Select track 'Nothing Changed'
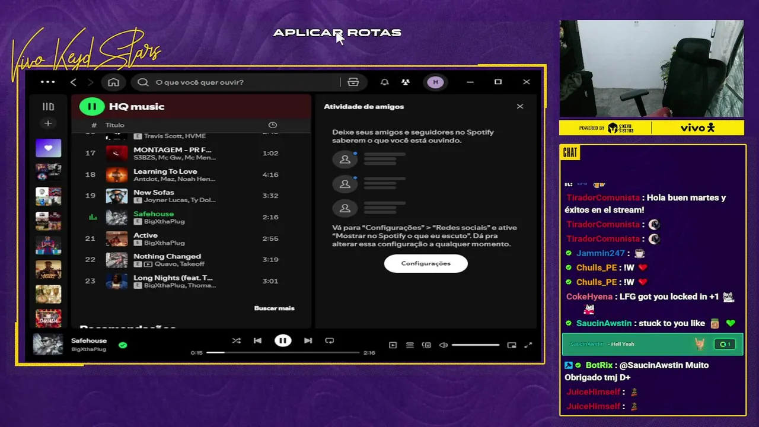Screen dimensions: 759x427 [191, 260]
